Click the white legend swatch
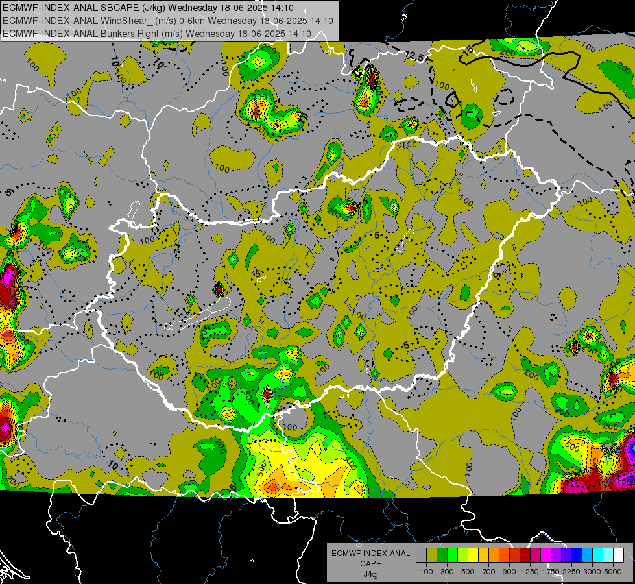Viewport: 635px width, 584px height. click(619, 555)
